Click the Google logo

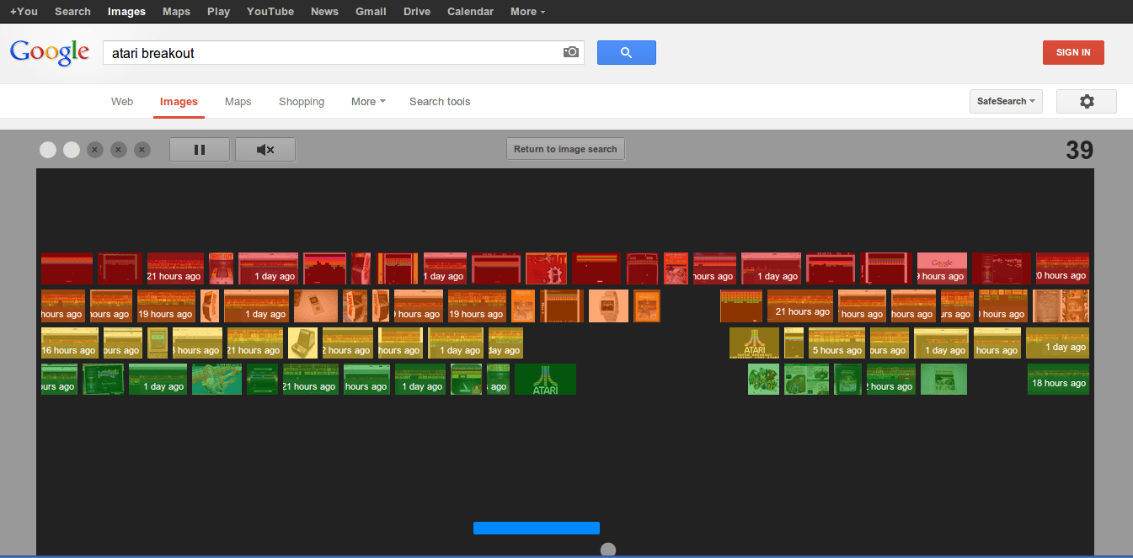pyautogui.click(x=50, y=52)
